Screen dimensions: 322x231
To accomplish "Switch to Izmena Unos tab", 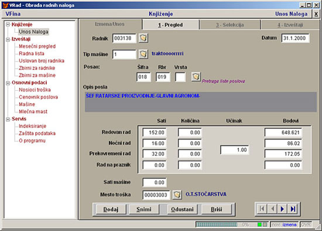I will click(109, 24).
